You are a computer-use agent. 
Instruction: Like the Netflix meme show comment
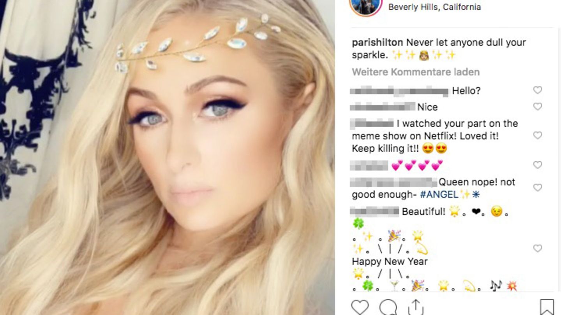(x=538, y=135)
